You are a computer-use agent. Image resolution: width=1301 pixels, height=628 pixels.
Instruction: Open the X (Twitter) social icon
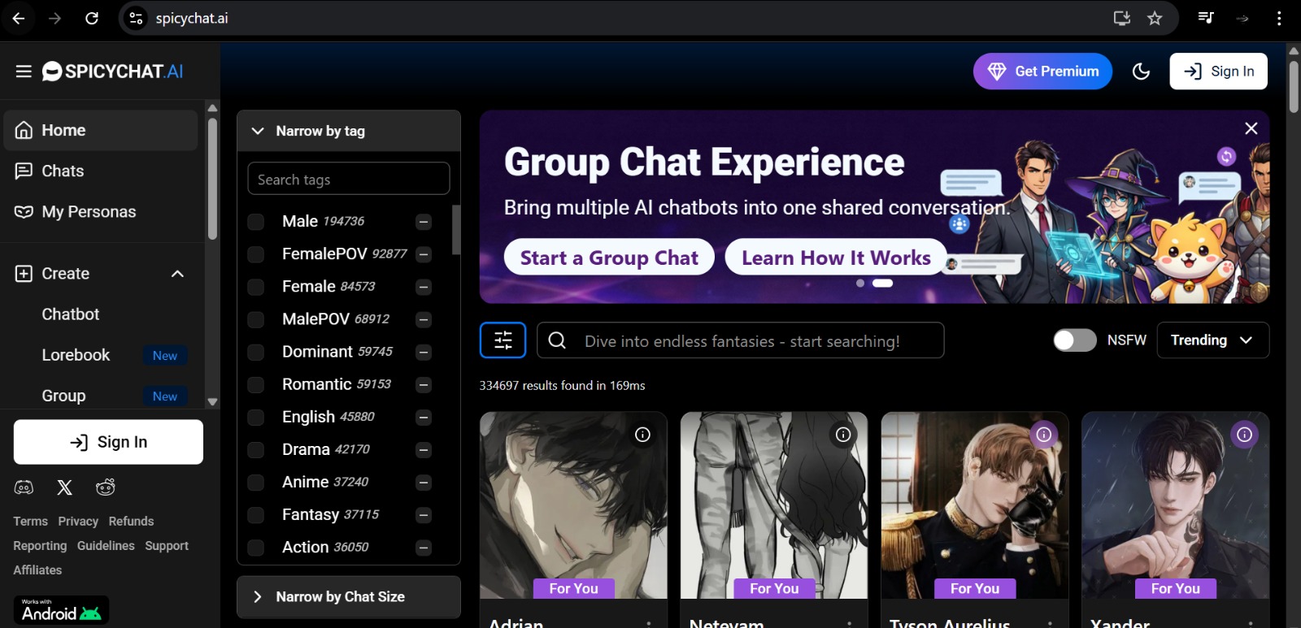coord(64,487)
